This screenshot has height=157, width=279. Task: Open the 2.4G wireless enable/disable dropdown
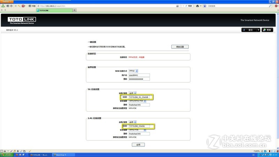point(133,122)
